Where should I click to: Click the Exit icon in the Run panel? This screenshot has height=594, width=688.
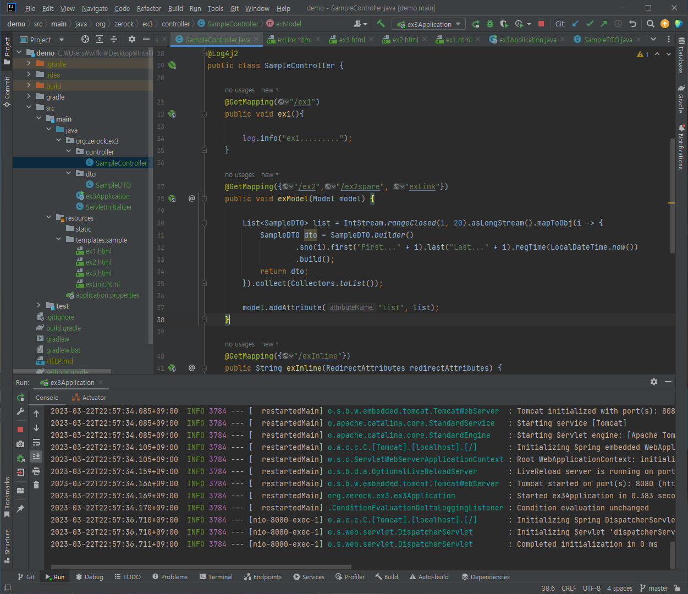[x=20, y=472]
